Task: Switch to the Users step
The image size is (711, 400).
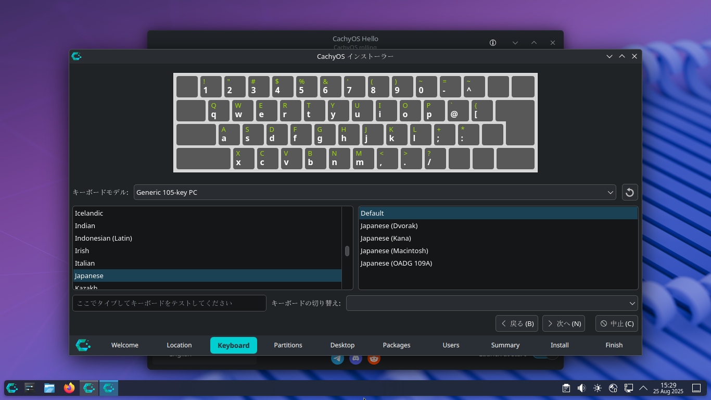Action: pyautogui.click(x=451, y=345)
